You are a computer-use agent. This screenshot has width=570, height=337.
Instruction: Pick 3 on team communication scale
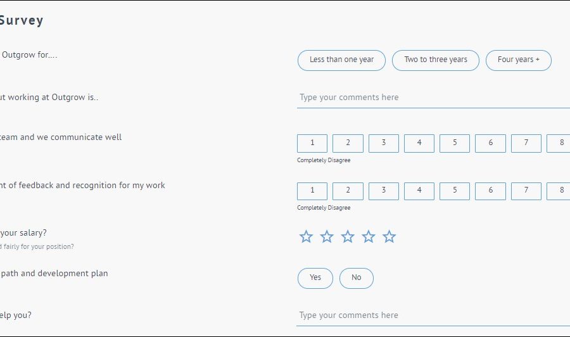coord(384,143)
